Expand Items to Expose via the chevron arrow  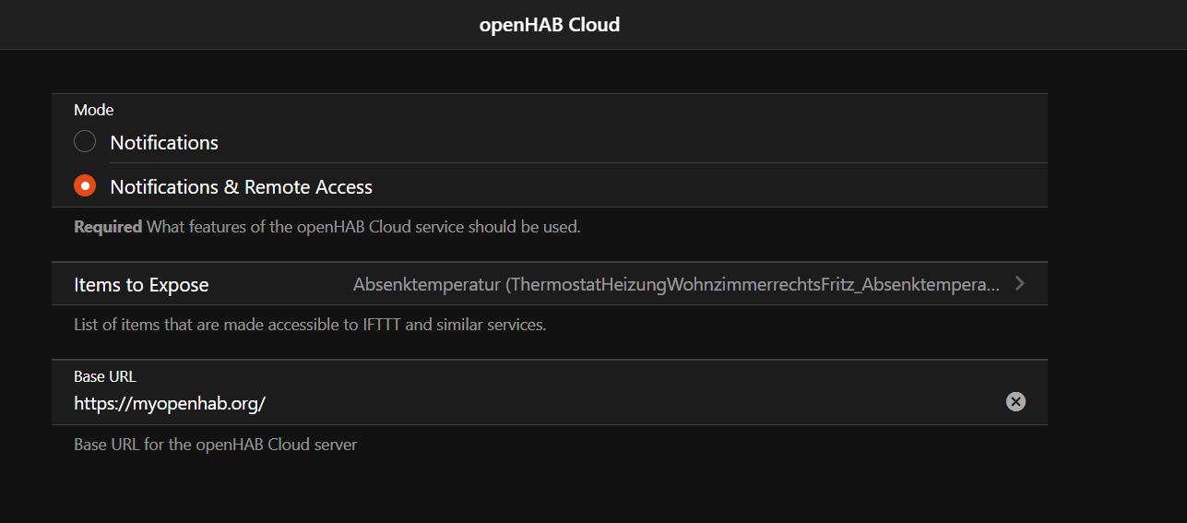1019,284
